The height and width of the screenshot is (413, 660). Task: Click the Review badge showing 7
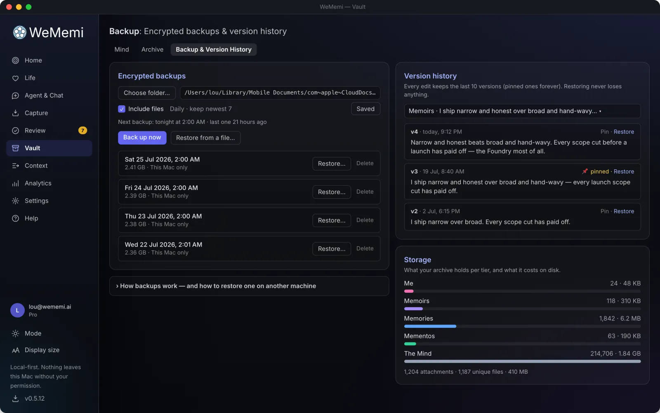point(82,131)
